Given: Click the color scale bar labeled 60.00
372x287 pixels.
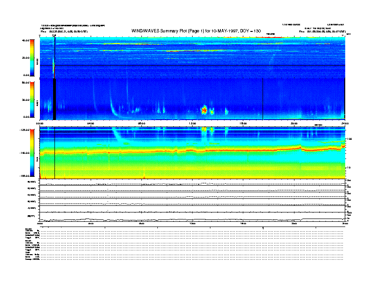Looking at the screenshot, I should 32,100.
